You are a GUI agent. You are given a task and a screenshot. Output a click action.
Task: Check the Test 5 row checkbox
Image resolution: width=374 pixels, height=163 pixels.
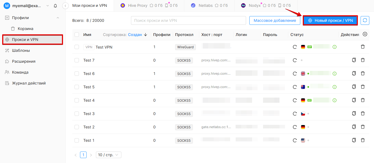(x=77, y=87)
